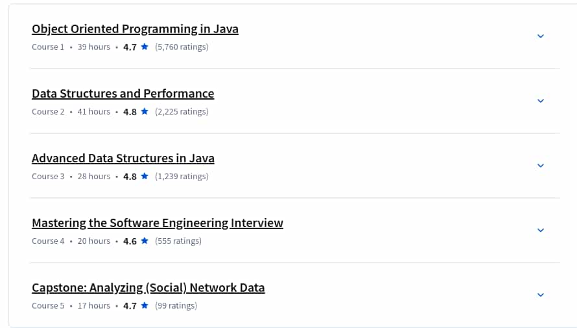
Task: Click the "Course 3" label
Action: coord(48,177)
